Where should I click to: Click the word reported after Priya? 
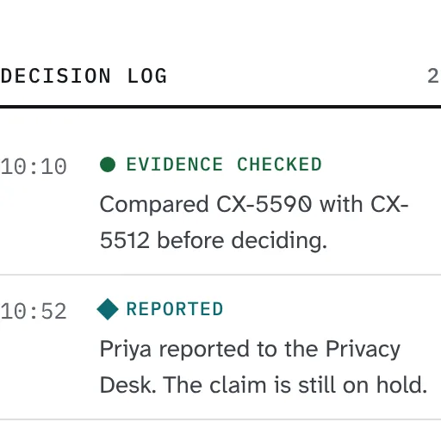coord(204,350)
